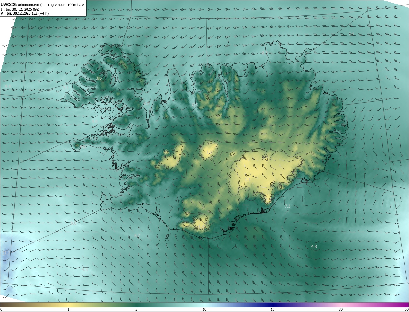The height and width of the screenshot is (312, 409).
Task: Pick the yellow color band above the 1 tick
Action: 68,305
